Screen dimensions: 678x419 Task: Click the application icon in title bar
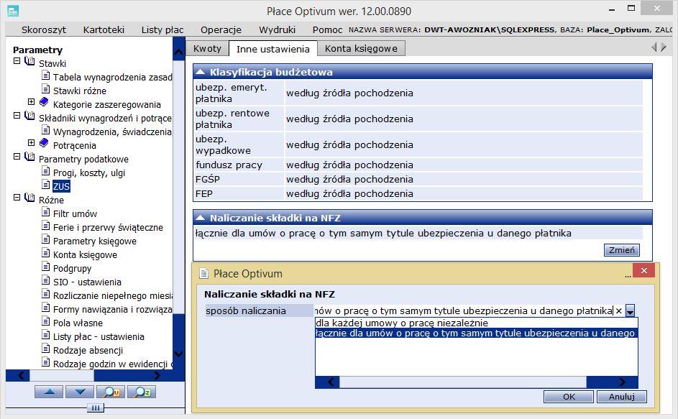(x=13, y=11)
